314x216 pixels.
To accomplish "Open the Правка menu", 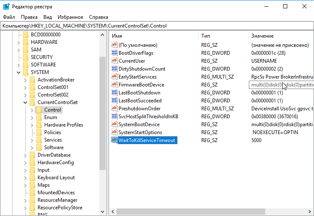I will (29, 17).
